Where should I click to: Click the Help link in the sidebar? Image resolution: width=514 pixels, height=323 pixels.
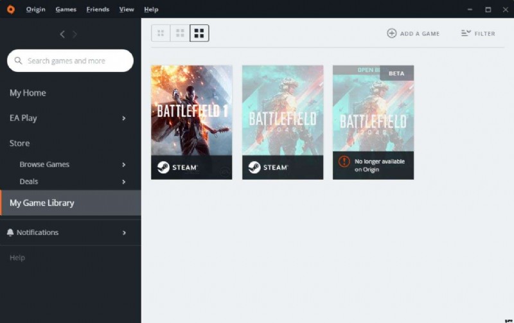(17, 258)
